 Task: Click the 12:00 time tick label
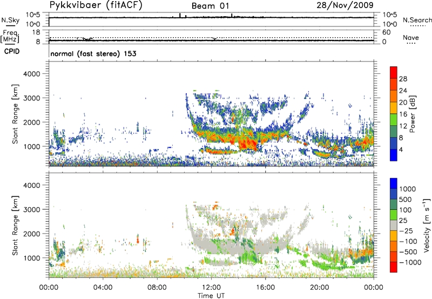click(211, 288)
